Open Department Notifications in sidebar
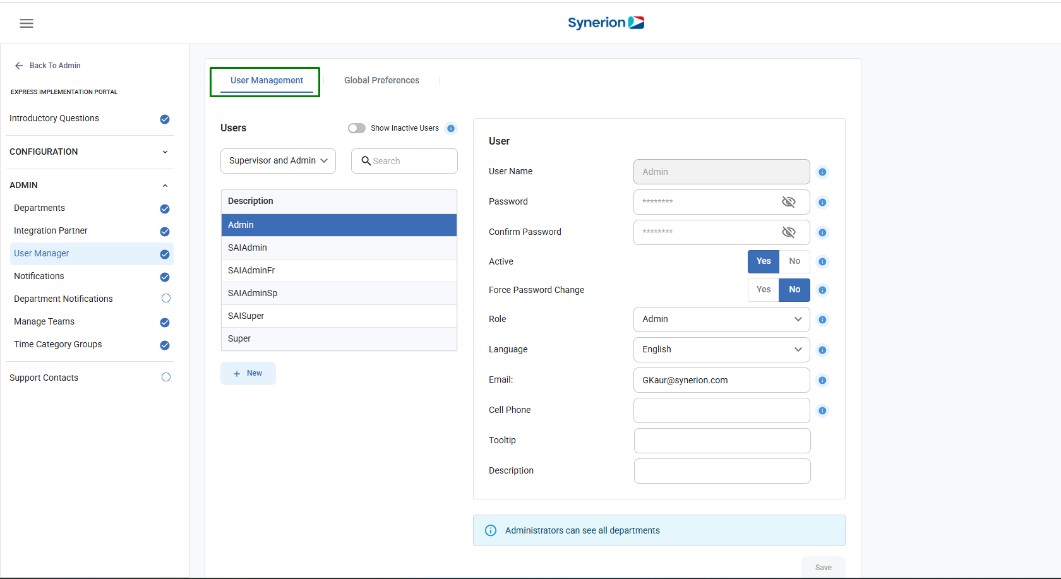 click(63, 299)
